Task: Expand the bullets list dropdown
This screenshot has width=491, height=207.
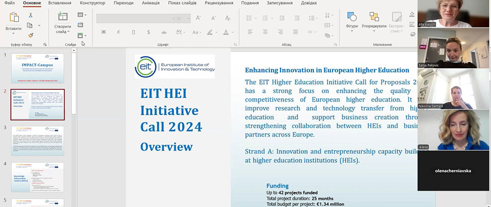Action: pos(256,18)
